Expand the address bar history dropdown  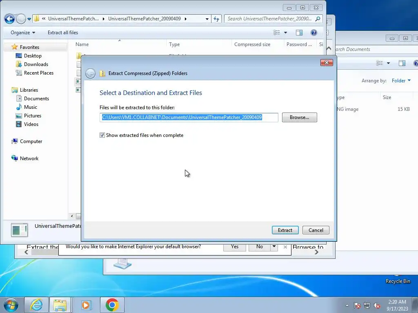pos(207,19)
